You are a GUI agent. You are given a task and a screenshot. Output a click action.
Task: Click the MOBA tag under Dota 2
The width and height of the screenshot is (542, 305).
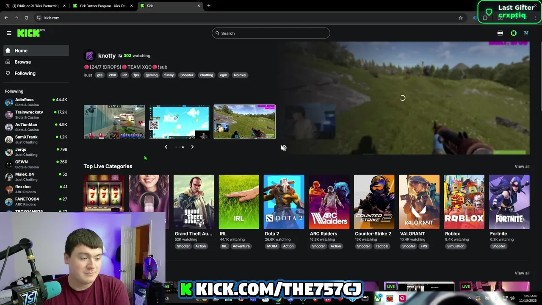click(272, 246)
